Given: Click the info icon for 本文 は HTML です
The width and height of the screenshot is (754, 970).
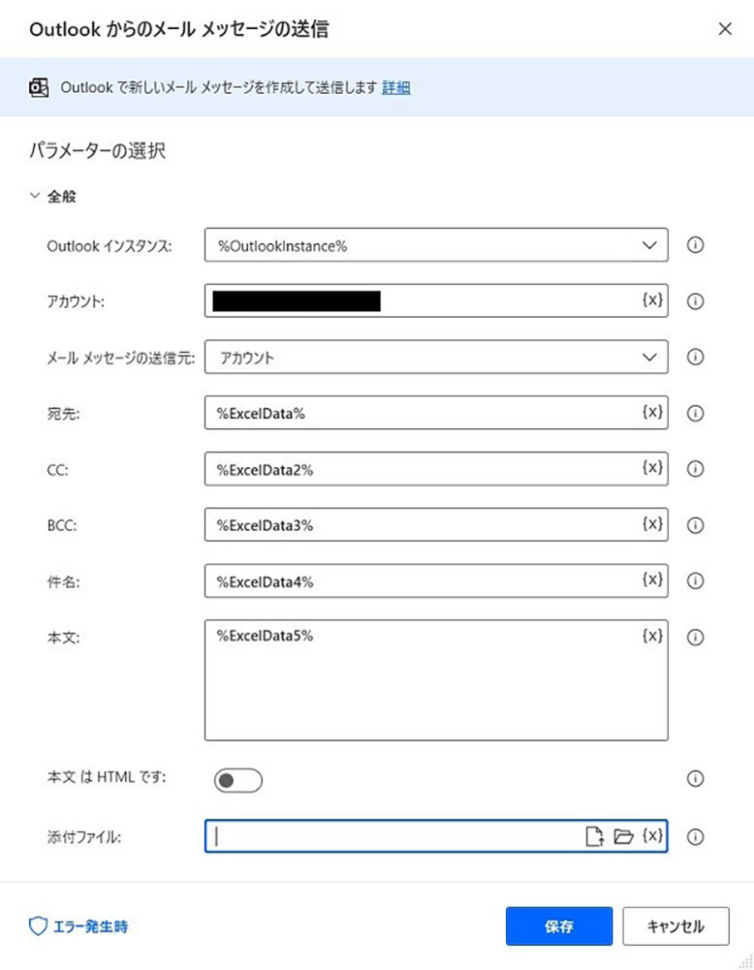Looking at the screenshot, I should click(695, 778).
